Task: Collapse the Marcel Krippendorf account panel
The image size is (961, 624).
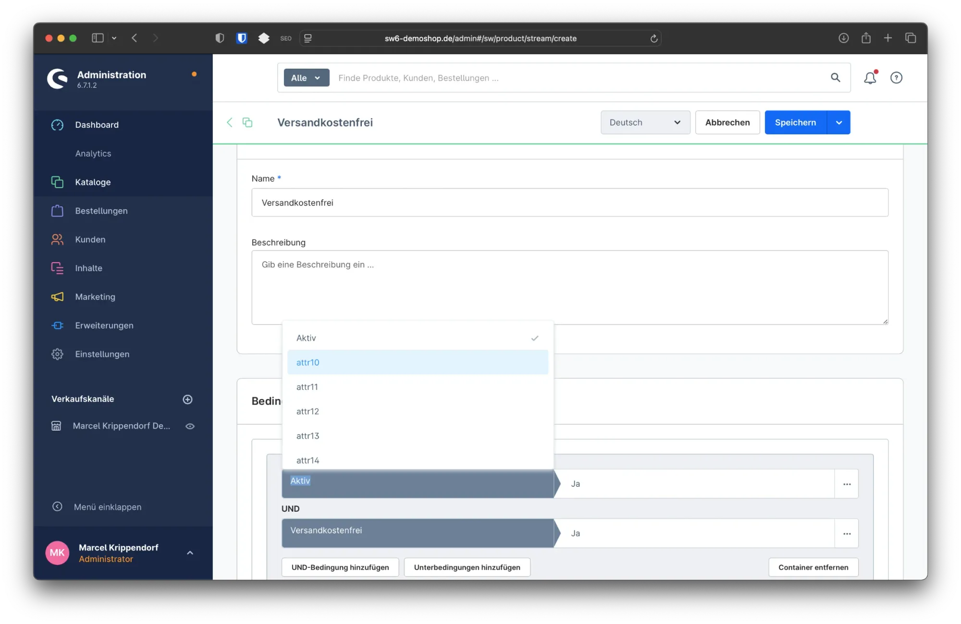Action: coord(190,552)
